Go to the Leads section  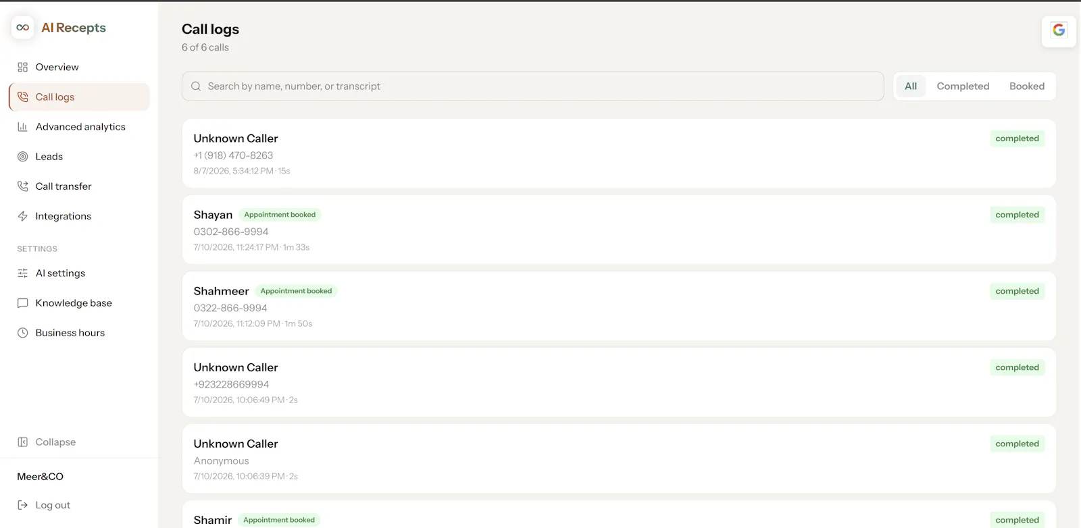pos(79,157)
